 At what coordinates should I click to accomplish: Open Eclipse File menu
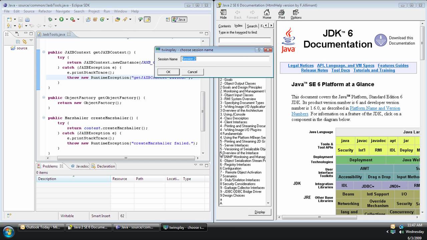pyautogui.click(x=7, y=11)
